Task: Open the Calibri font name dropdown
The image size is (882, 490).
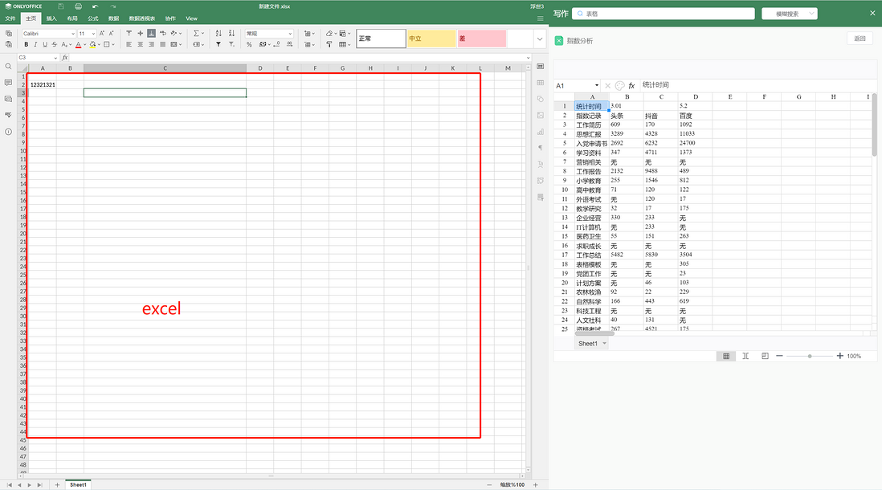Action: tap(72, 34)
